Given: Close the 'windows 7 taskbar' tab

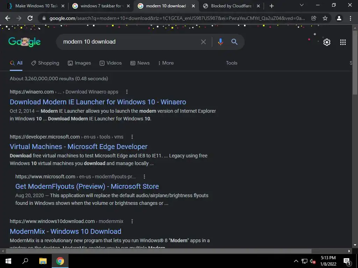Looking at the screenshot, I should [128, 6].
